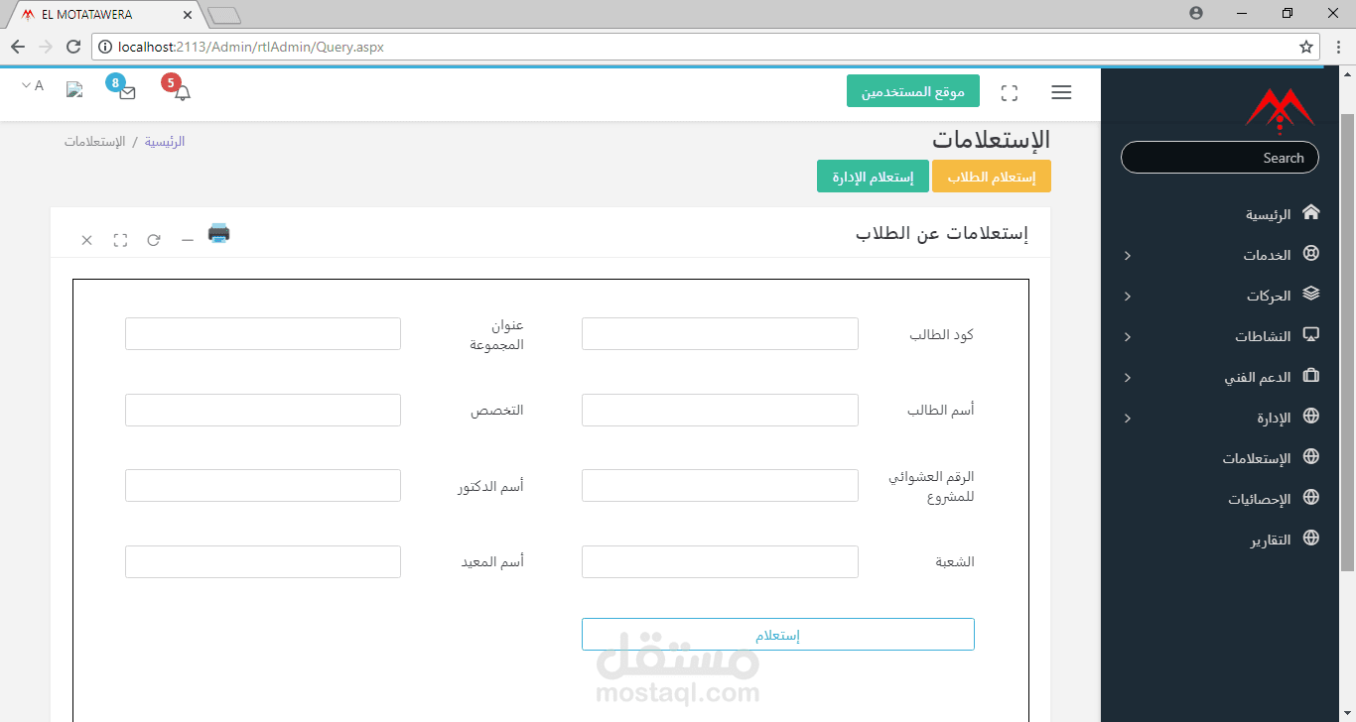Screen dimensions: 1356x722
Task: Open the Chrome profile account icon
Action: pyautogui.click(x=1196, y=13)
